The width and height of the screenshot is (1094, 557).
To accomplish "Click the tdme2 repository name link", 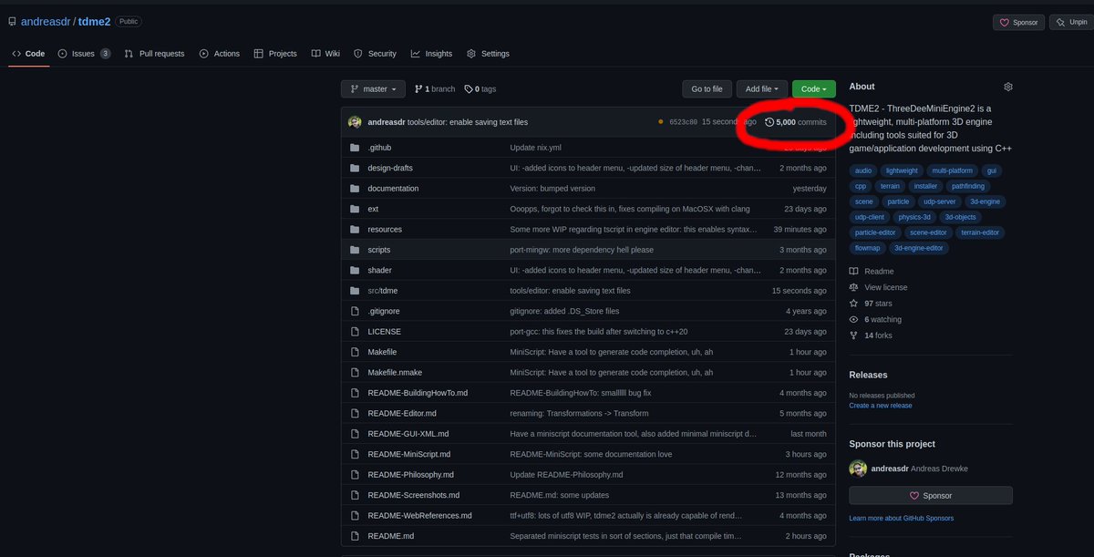I will 94,21.
